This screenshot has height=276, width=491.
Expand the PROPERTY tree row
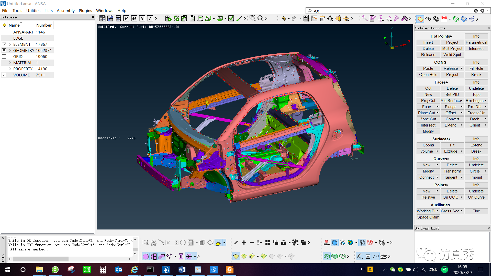pos(10,69)
